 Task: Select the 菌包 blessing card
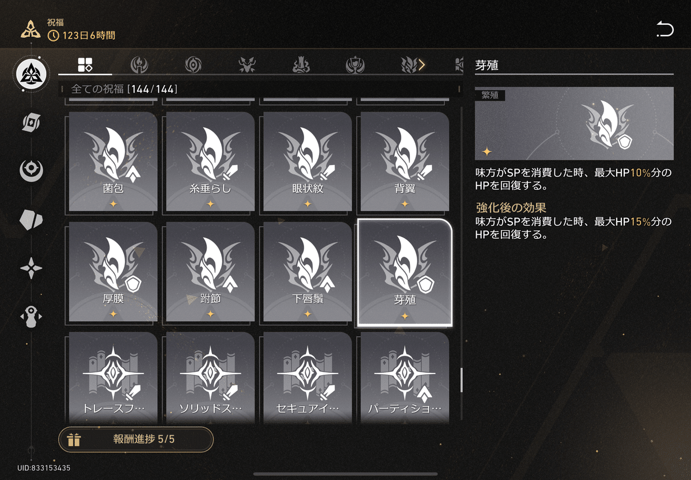(113, 162)
